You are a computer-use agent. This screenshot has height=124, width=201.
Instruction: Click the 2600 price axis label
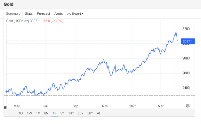pos(186,73)
